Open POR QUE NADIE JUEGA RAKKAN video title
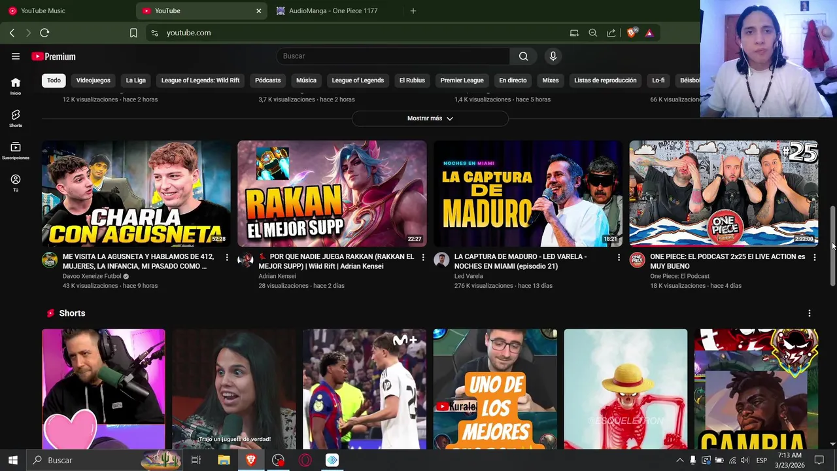 336,262
